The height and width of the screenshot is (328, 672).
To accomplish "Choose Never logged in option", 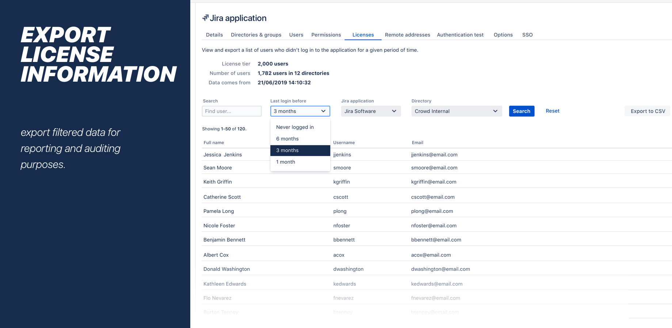I will [300, 127].
